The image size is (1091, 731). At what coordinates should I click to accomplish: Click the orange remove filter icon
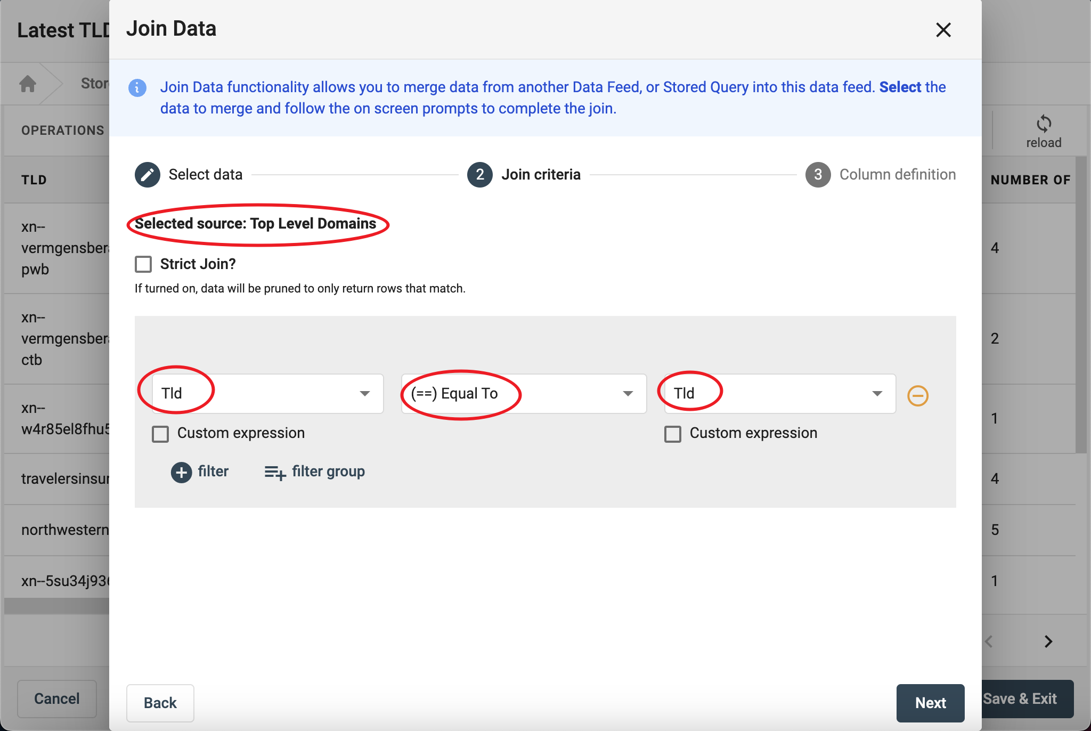click(918, 395)
